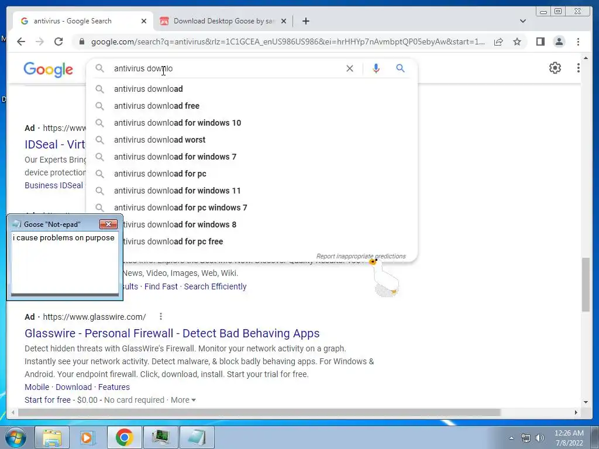Open Windows Media Player from taskbar

88,437
